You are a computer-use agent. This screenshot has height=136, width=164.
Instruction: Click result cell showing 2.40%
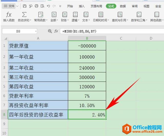(87, 114)
